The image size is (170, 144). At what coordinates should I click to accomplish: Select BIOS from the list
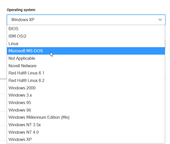[86, 29]
